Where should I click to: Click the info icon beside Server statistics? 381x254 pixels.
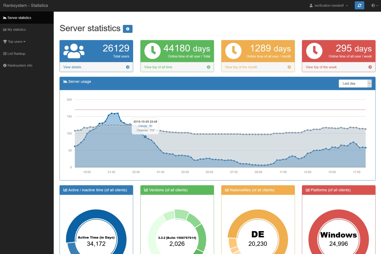pyautogui.click(x=127, y=29)
